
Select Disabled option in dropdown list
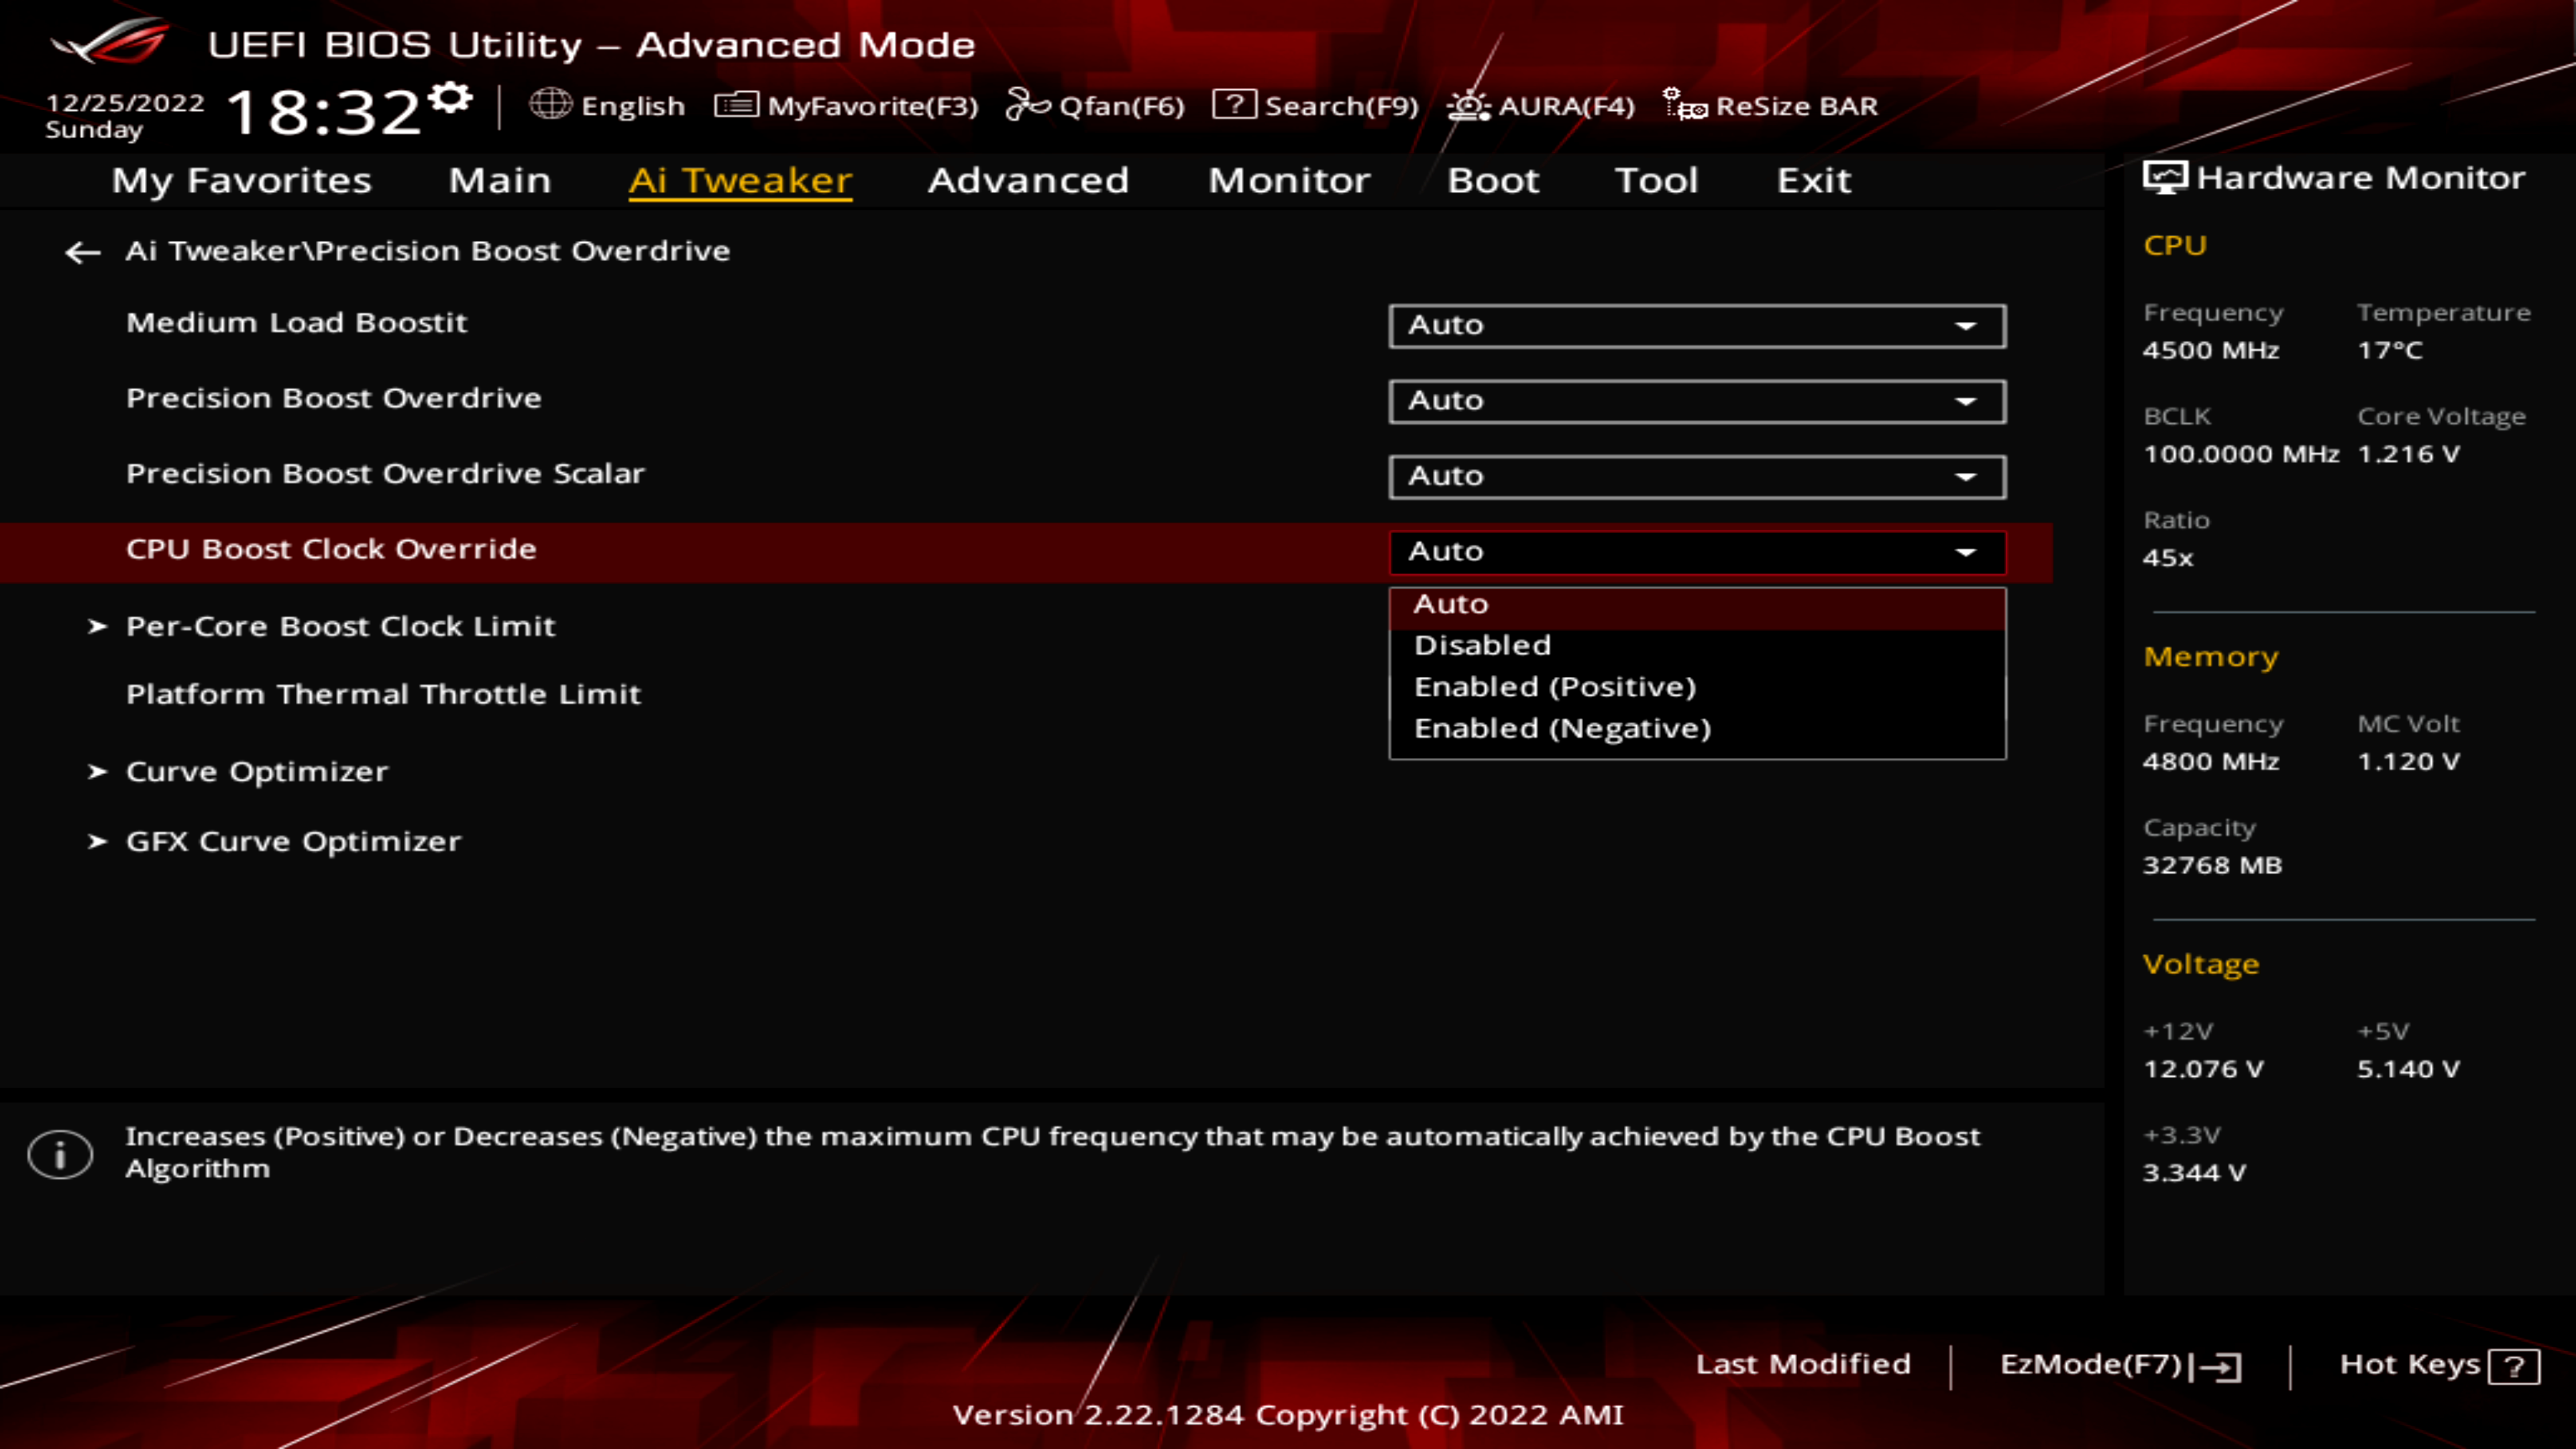[1697, 646]
